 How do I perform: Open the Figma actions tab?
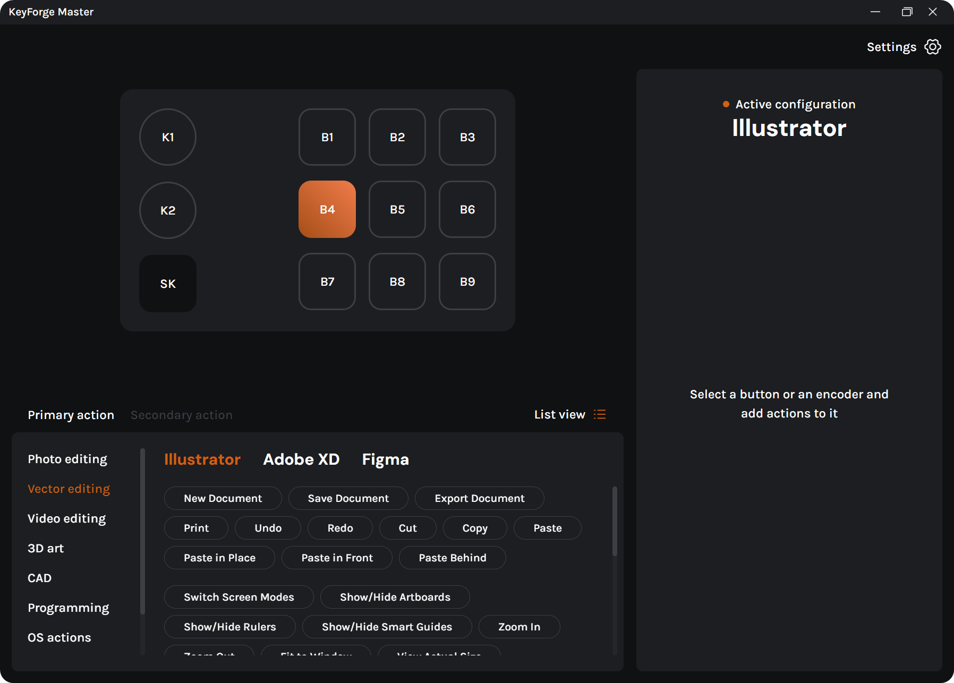pos(386,459)
